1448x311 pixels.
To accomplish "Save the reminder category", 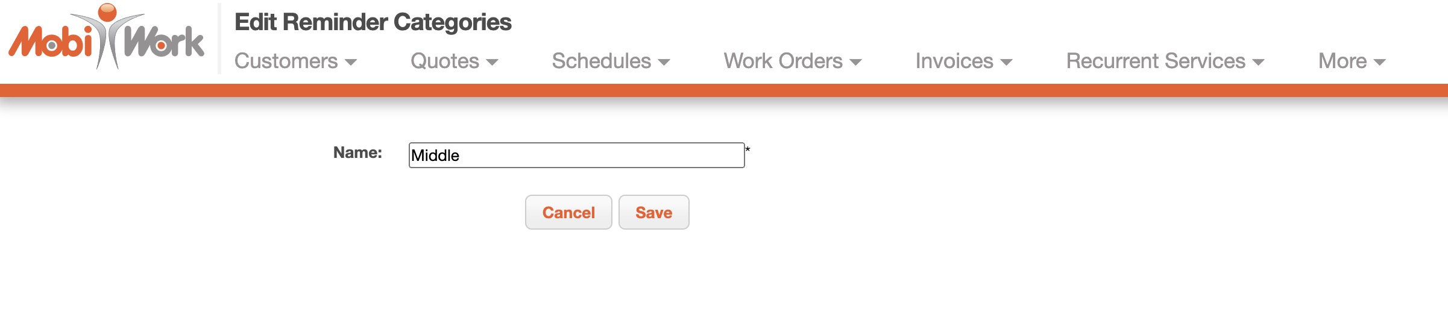I will 653,212.
